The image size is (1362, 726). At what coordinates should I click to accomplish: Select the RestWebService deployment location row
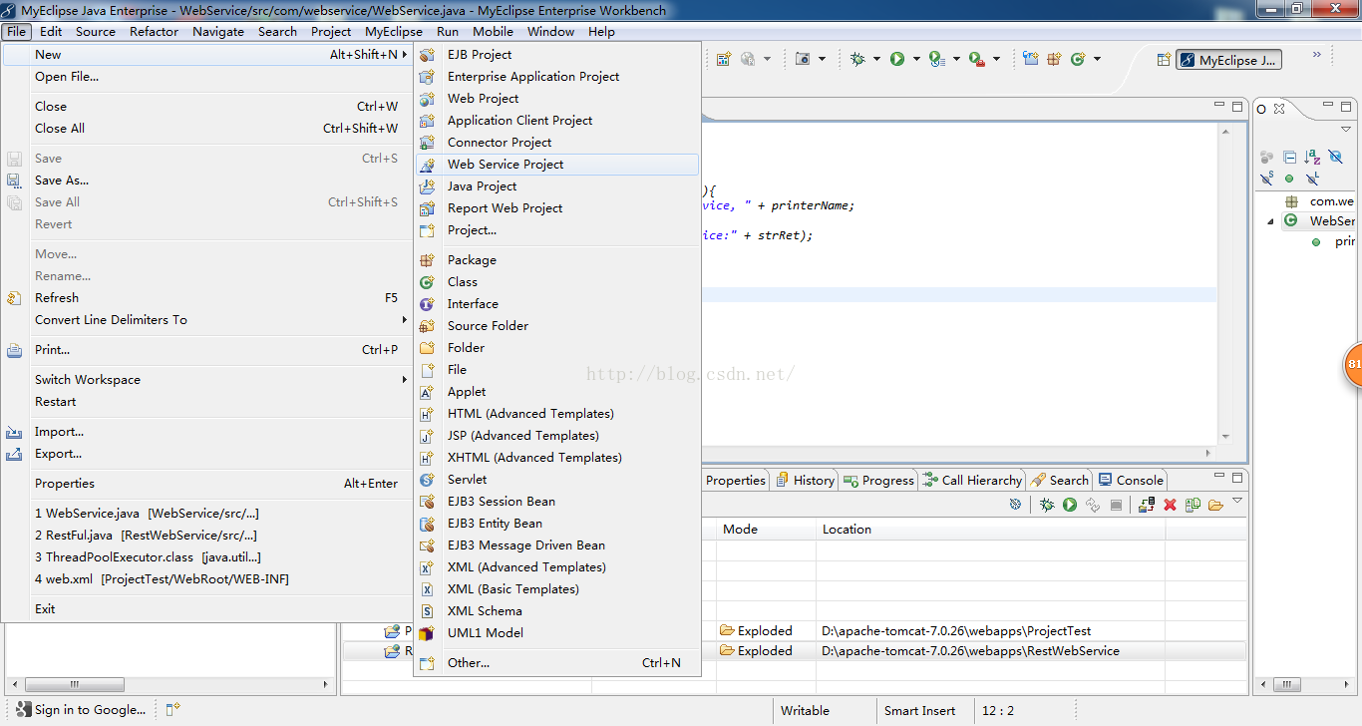click(970, 651)
